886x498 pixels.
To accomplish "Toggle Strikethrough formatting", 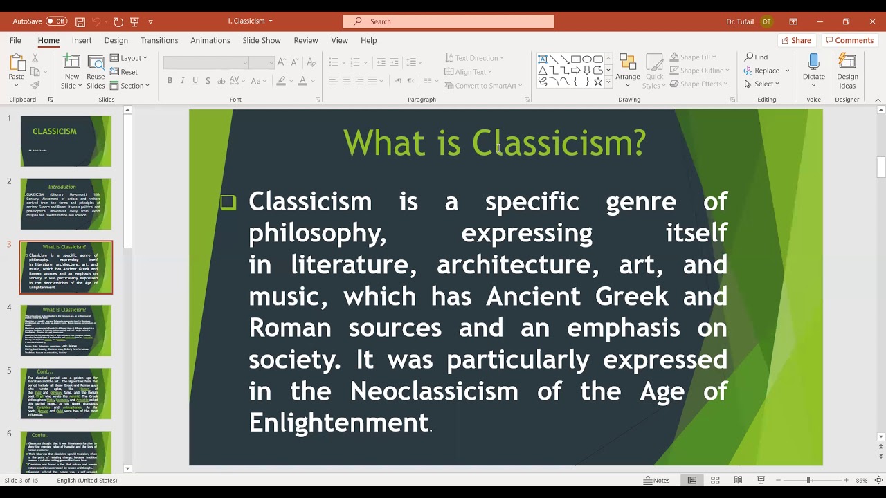I will tap(221, 81).
